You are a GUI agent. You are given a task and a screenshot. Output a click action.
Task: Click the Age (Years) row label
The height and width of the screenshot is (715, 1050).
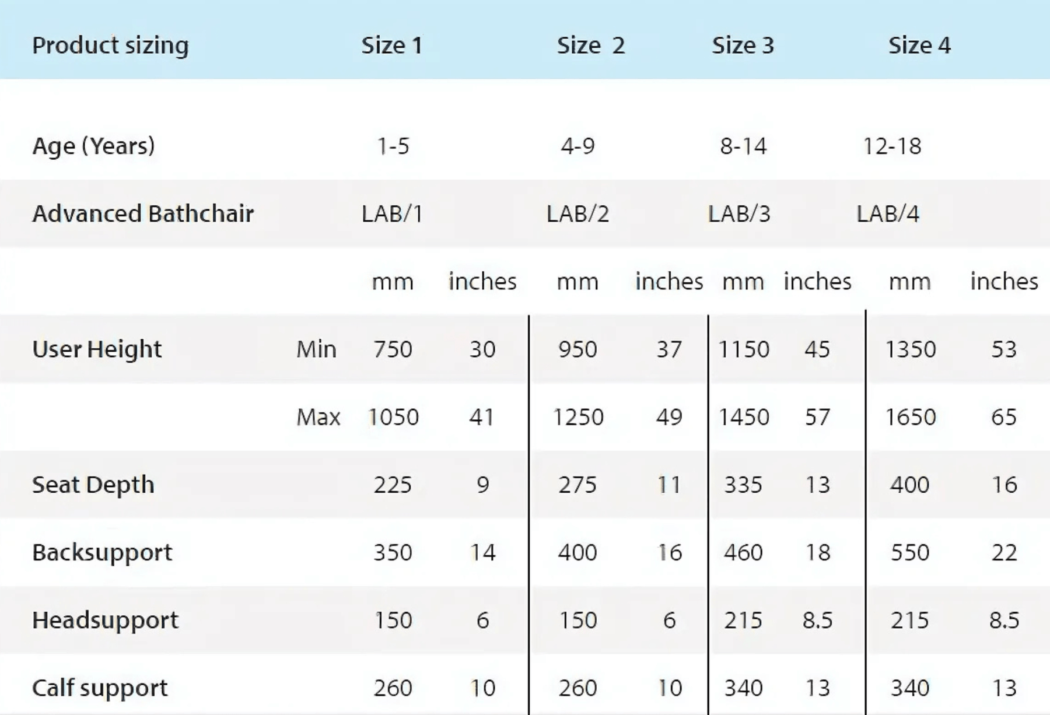pos(93,146)
